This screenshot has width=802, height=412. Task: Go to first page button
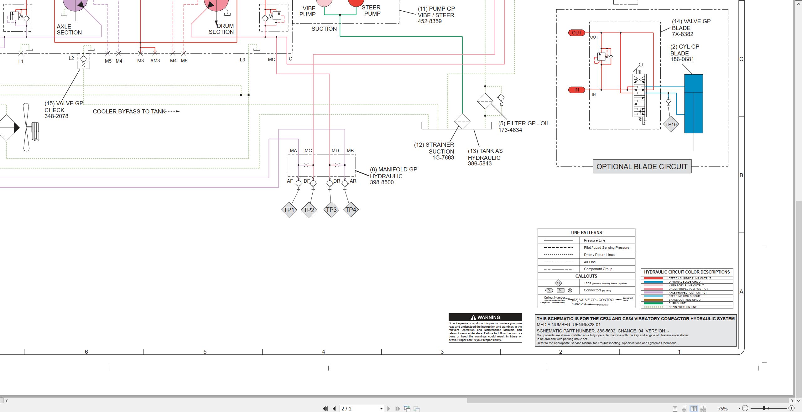point(325,409)
